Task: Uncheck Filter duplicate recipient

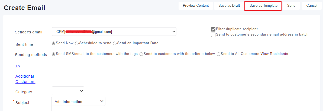Action: coord(213,29)
